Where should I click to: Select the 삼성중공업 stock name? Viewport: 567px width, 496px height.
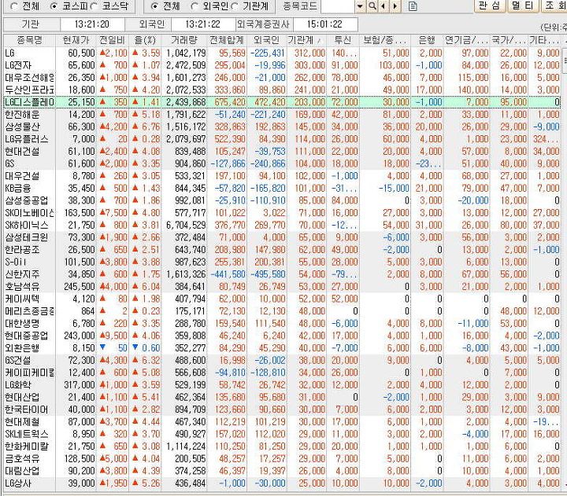(27, 200)
